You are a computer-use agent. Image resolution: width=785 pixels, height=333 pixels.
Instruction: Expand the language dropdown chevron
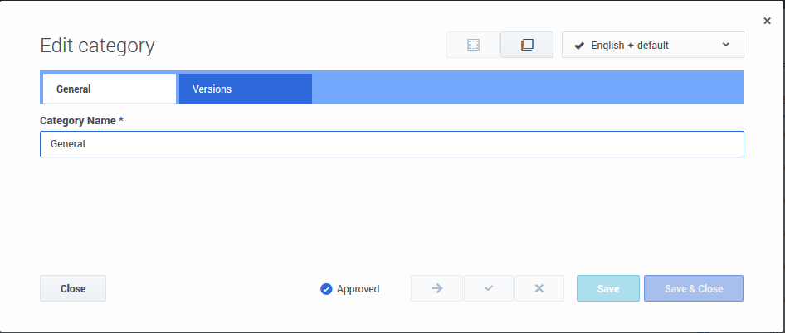pyautogui.click(x=726, y=45)
